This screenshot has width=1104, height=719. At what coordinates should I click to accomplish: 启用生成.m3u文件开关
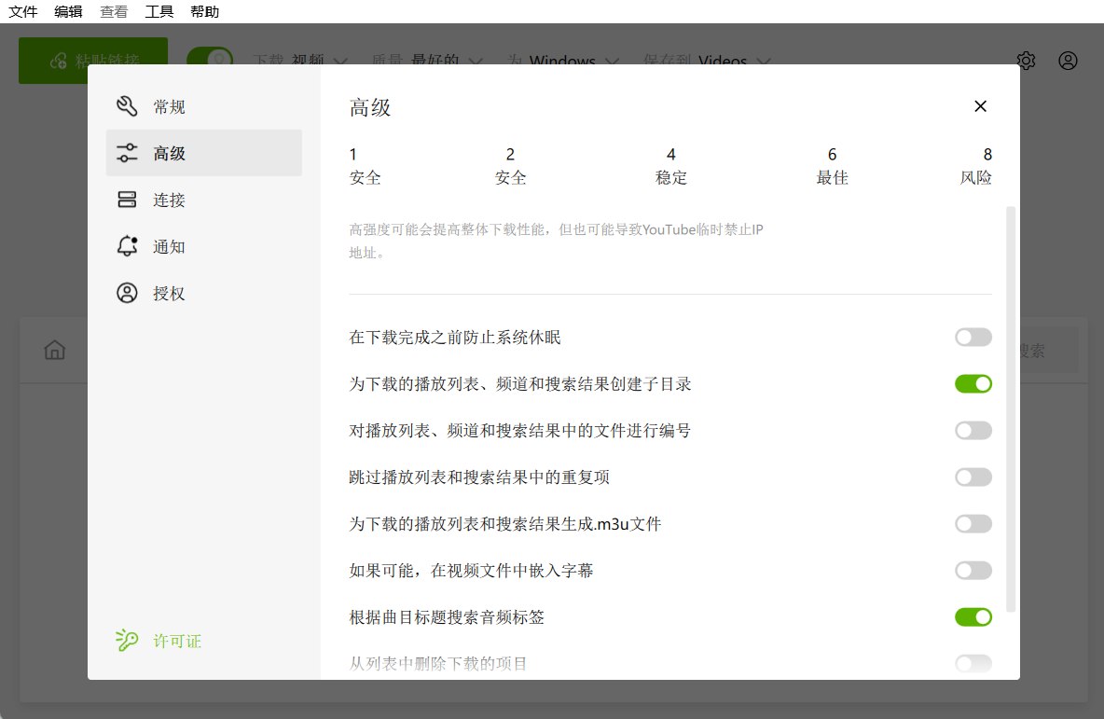[973, 523]
